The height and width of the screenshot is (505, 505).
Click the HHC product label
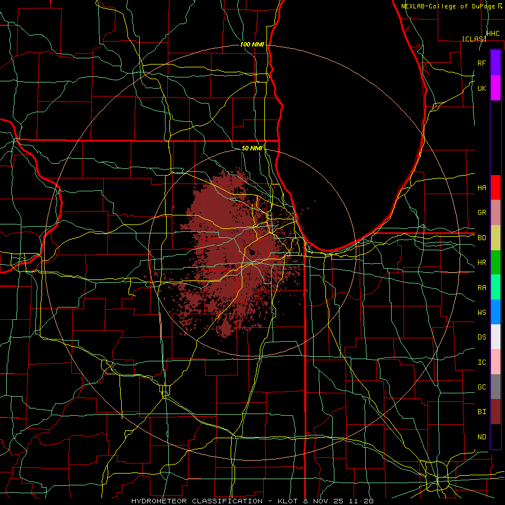click(493, 34)
